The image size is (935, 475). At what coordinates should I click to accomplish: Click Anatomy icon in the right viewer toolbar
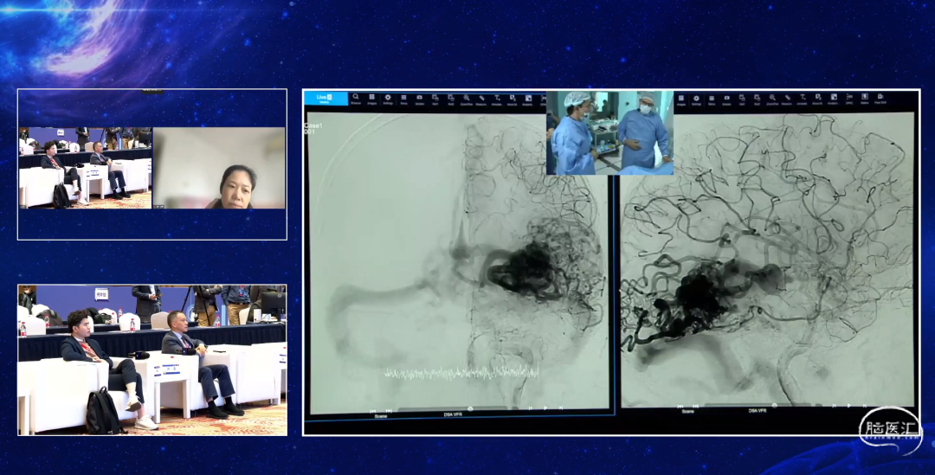click(834, 99)
